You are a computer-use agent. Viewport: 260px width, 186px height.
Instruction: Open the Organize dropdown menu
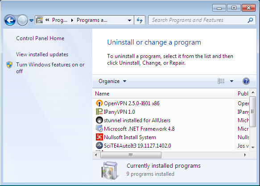[x=112, y=81]
